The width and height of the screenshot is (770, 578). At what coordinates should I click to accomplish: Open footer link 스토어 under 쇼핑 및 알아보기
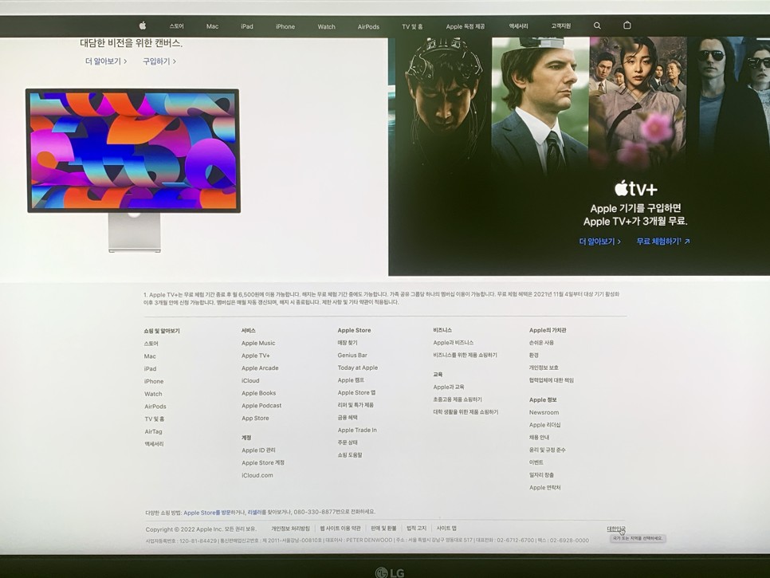151,344
